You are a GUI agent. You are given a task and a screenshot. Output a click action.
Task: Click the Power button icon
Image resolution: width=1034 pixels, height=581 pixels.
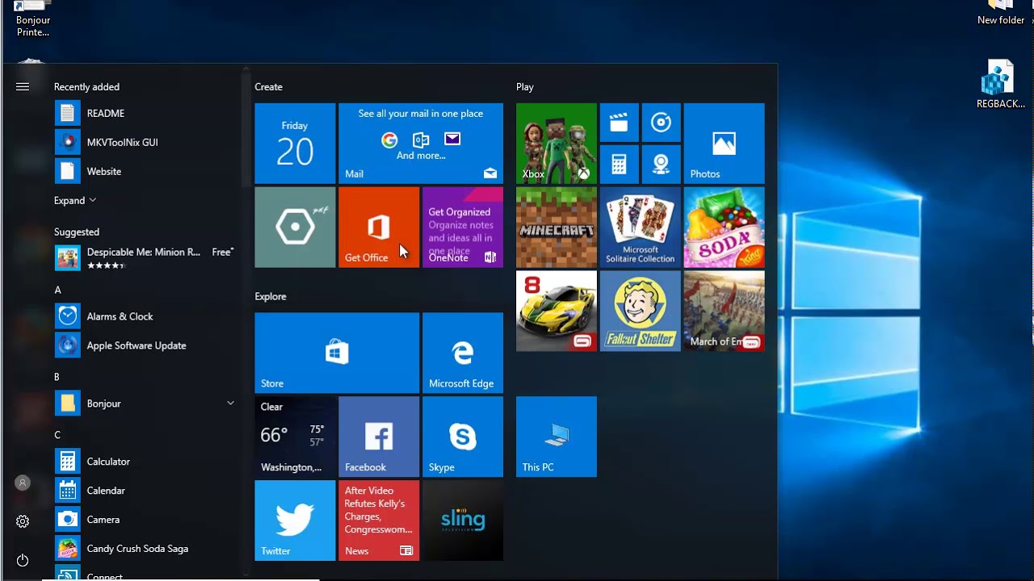tap(23, 560)
